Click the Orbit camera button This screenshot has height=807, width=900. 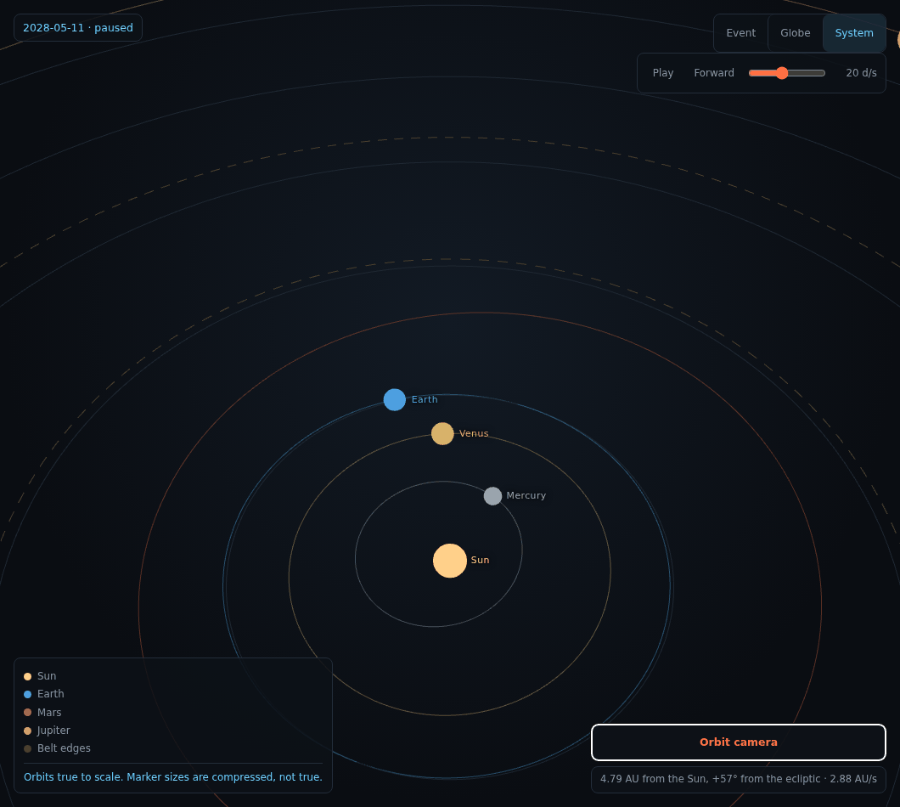tap(738, 742)
